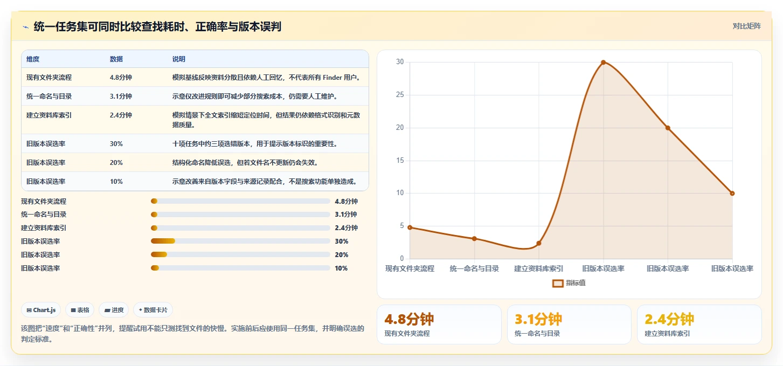This screenshot has width=783, height=366.
Task: Click the 2.4分钟 value beside its progress bar
Action: click(346, 227)
